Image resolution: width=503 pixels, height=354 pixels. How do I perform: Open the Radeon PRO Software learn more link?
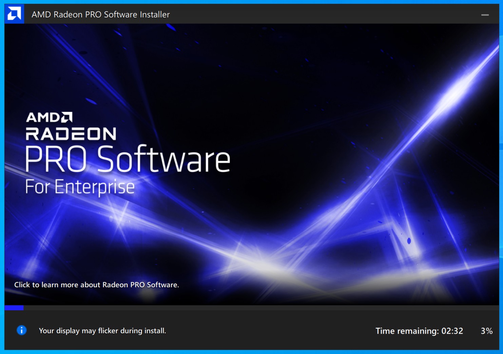(97, 285)
